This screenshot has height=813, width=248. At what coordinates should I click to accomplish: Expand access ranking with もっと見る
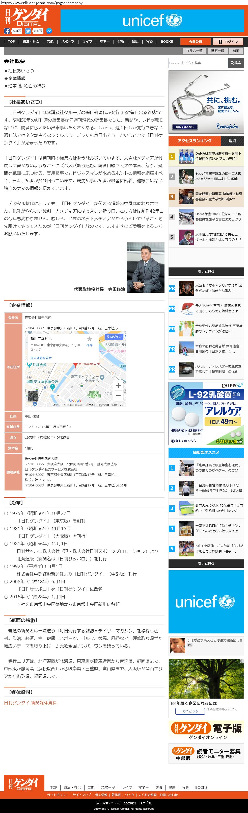[x=206, y=272]
